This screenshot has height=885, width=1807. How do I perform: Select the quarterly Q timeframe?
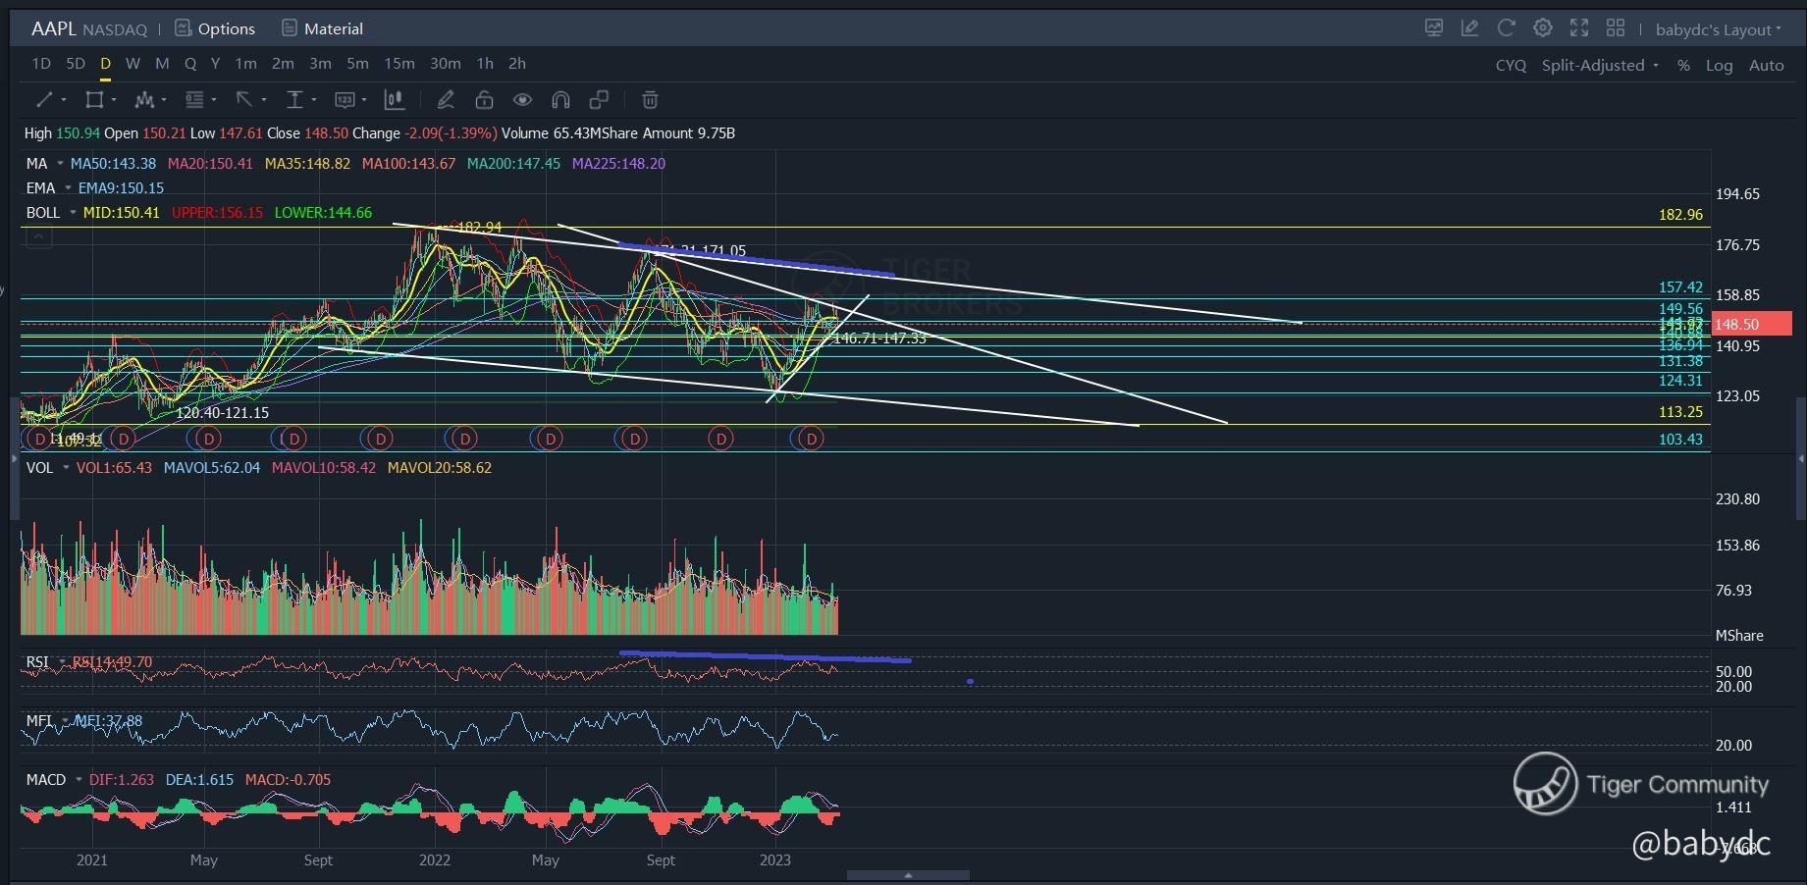click(190, 64)
